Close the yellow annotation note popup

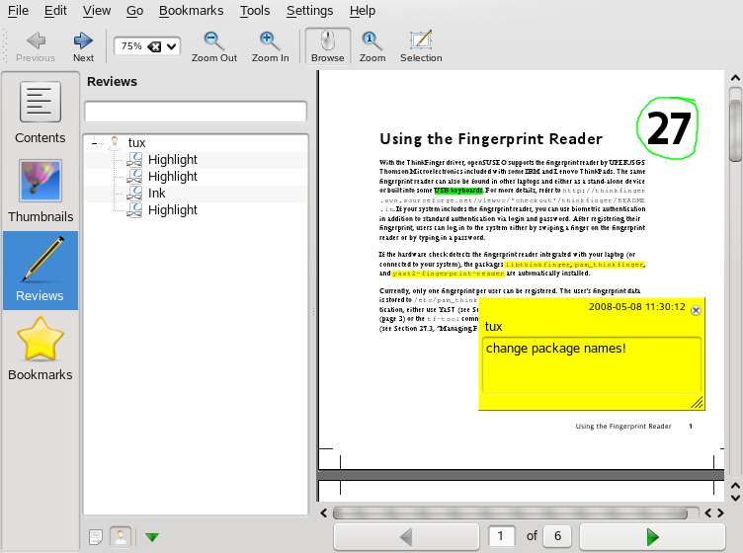[695, 310]
